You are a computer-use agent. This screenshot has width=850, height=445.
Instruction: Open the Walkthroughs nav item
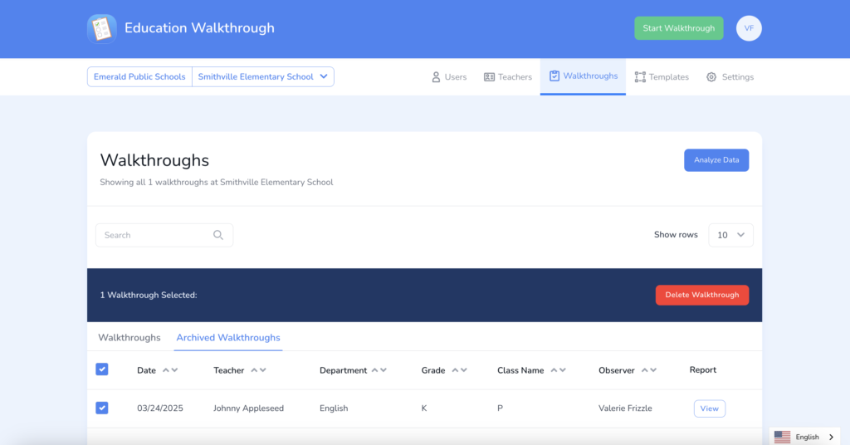pyautogui.click(x=583, y=76)
